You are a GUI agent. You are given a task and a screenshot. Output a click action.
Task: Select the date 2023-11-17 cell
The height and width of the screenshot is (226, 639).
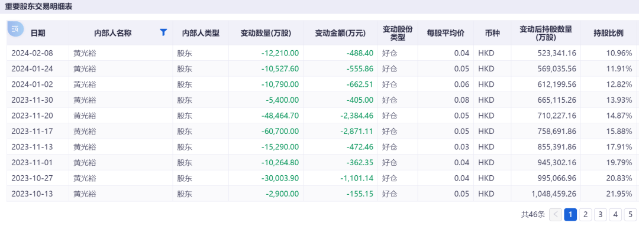(32, 131)
